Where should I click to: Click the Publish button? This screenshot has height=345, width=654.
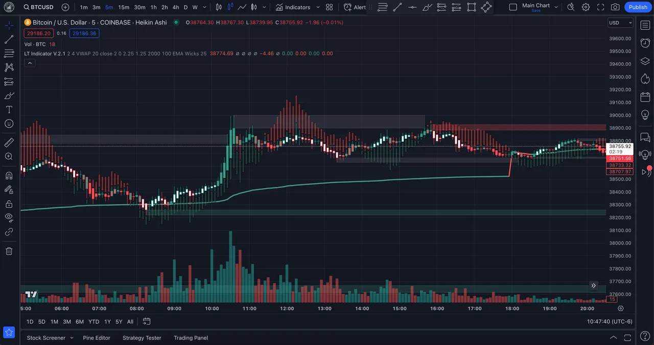638,7
